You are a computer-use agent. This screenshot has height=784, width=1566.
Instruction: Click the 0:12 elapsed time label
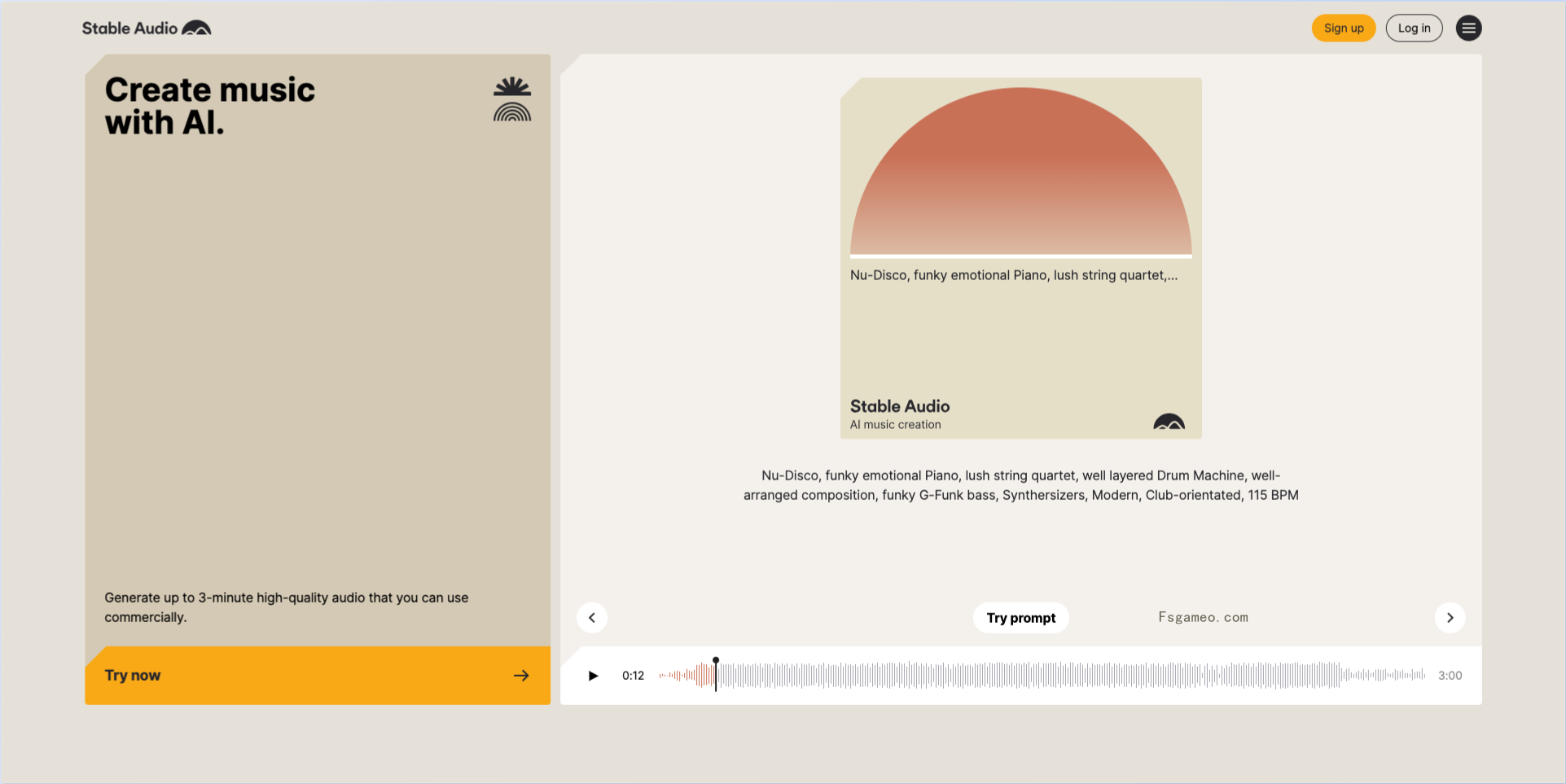(x=633, y=676)
